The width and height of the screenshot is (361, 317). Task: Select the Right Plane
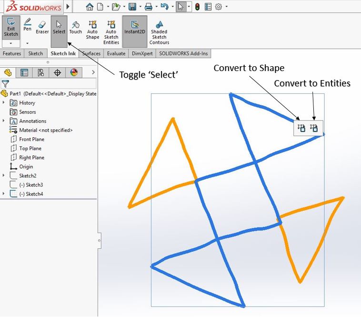point(31,158)
